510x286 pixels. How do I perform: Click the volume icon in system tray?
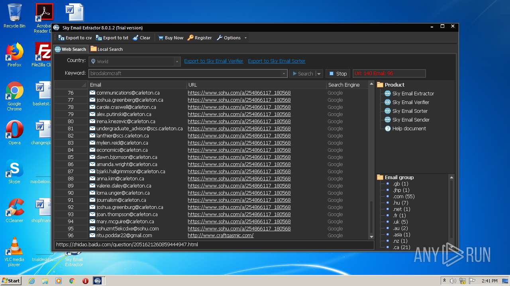click(453, 281)
